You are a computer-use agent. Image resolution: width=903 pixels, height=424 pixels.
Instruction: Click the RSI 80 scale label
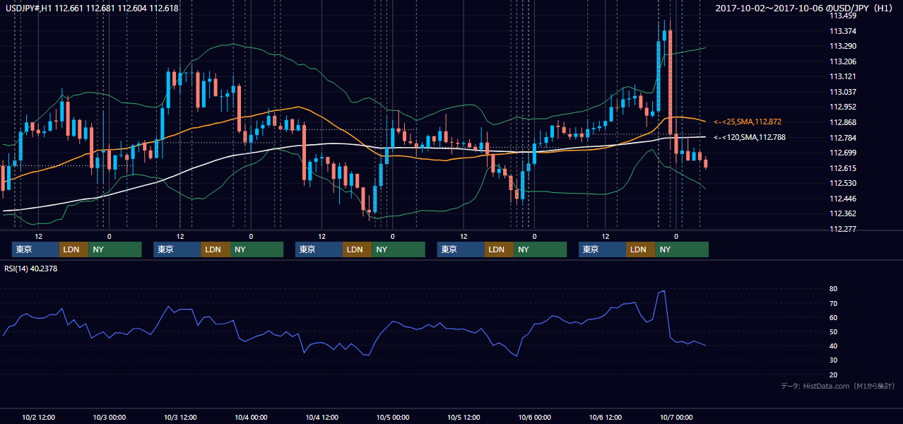834,289
